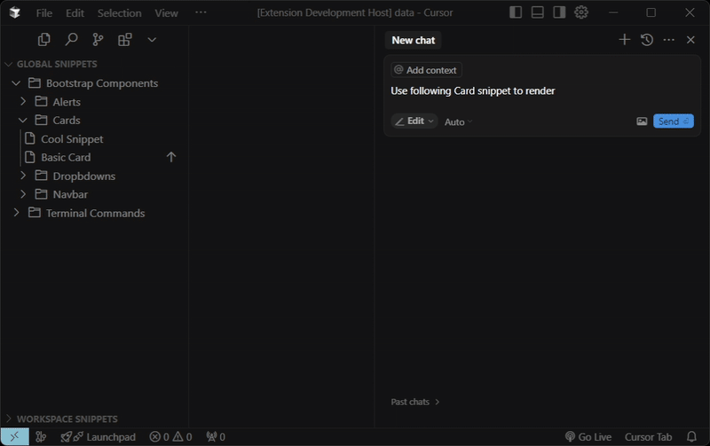Screen dimensions: 710x446
Task: Open notifications bell
Action: coord(691,437)
